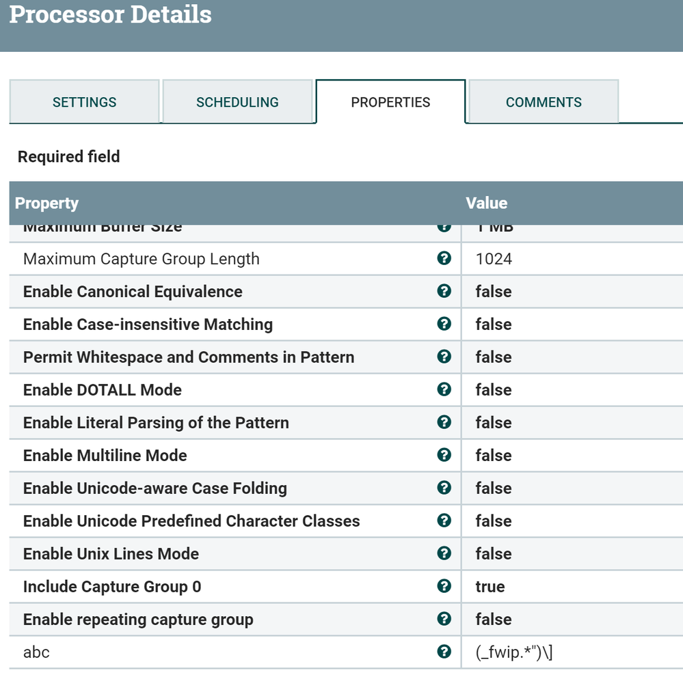
Task: Click help icon for Include Capture Group 0
Action: [444, 587]
